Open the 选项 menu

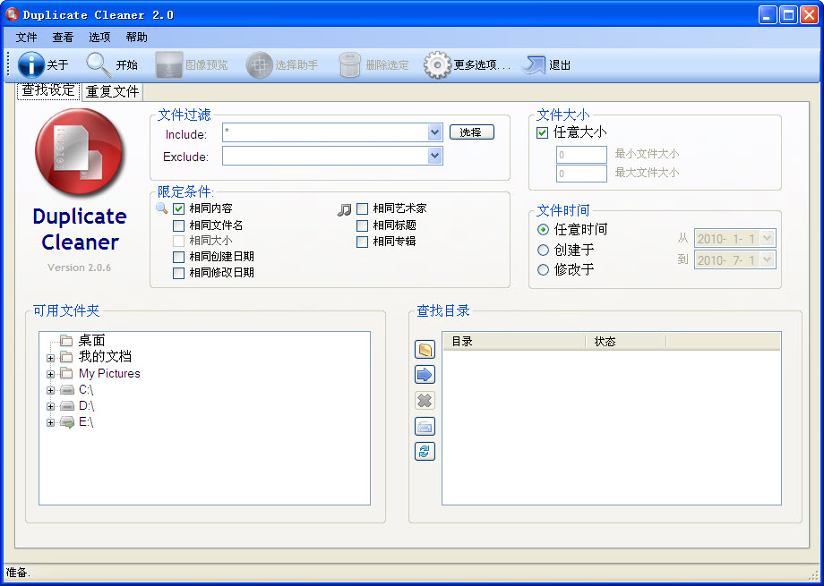click(99, 38)
